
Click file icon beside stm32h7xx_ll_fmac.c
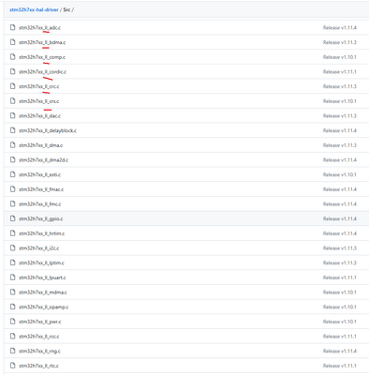(13, 189)
